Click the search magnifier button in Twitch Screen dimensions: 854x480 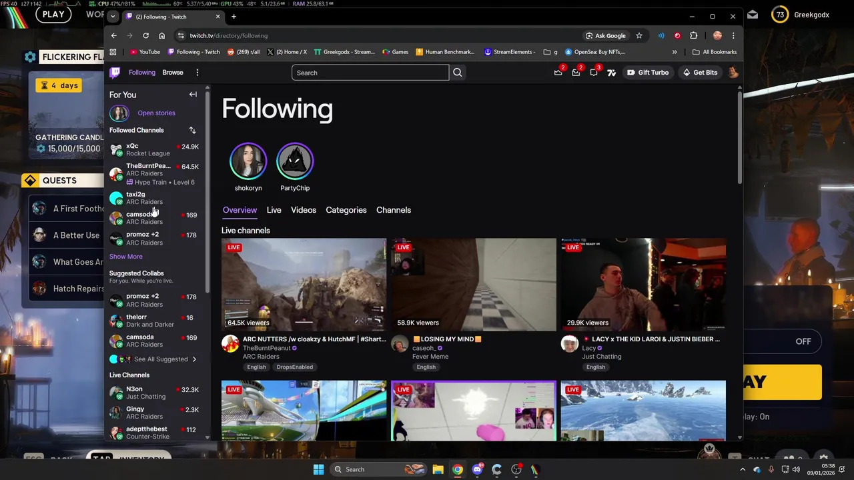tap(457, 73)
